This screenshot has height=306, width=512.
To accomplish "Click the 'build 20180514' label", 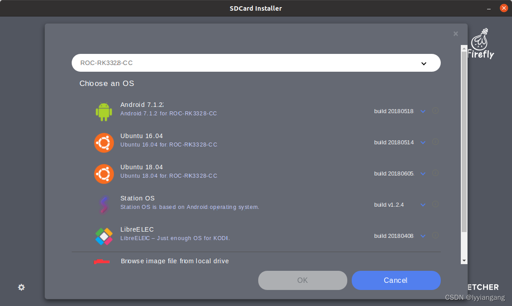I will [x=394, y=143].
